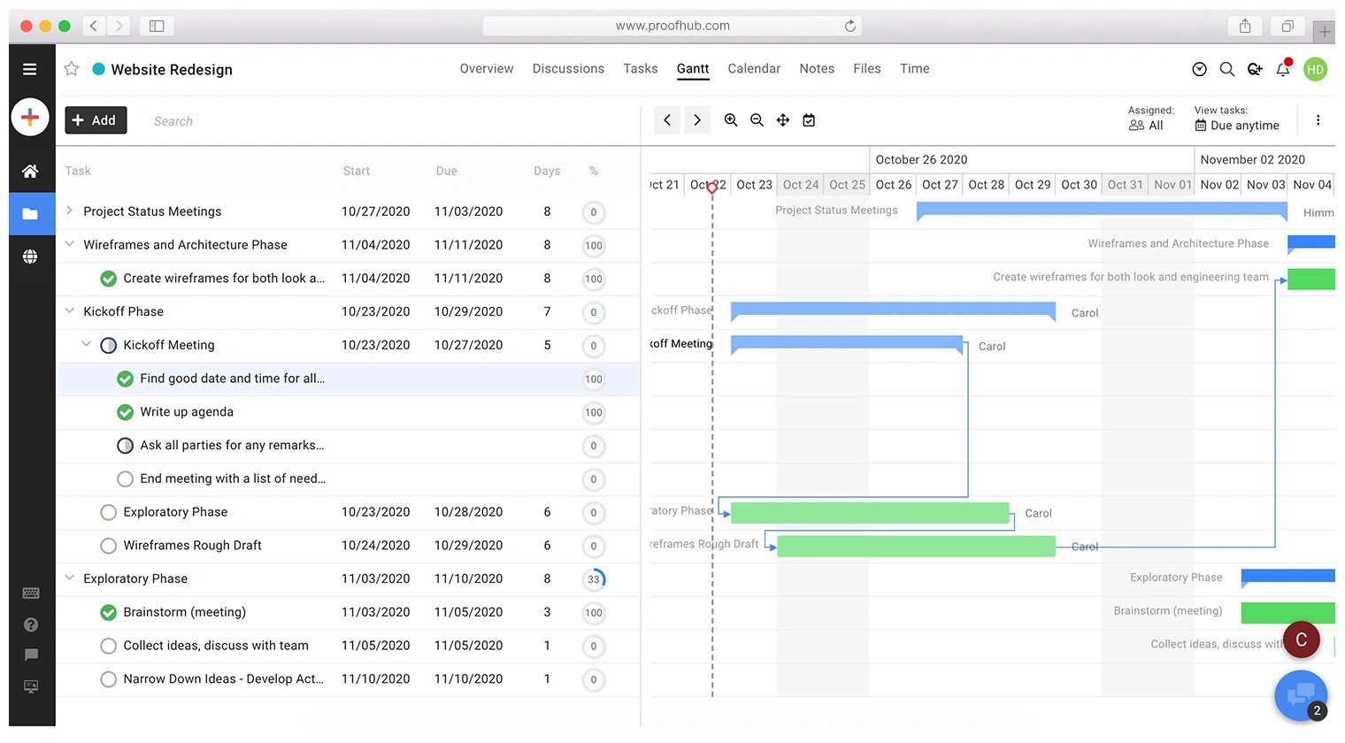Click the zoom out magnifier icon
The image size is (1345, 743).
point(757,120)
